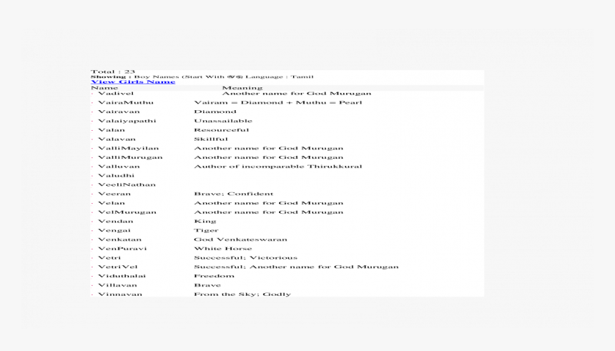Select the name Valudhi
The width and height of the screenshot is (615, 351).
tap(116, 175)
